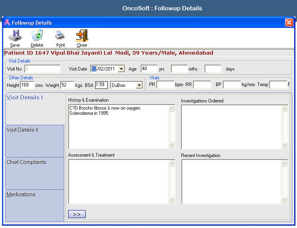The image size is (297, 228).
Task: Click Investigations Ordered scroll up arrow
Action: (285, 109)
